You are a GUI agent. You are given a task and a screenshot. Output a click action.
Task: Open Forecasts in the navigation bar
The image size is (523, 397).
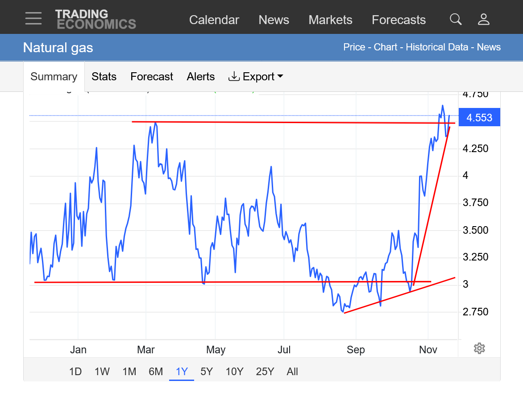[x=398, y=20]
